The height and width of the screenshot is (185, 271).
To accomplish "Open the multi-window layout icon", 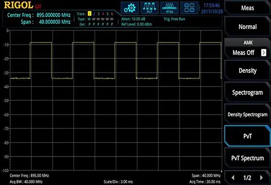I will click(189, 8).
